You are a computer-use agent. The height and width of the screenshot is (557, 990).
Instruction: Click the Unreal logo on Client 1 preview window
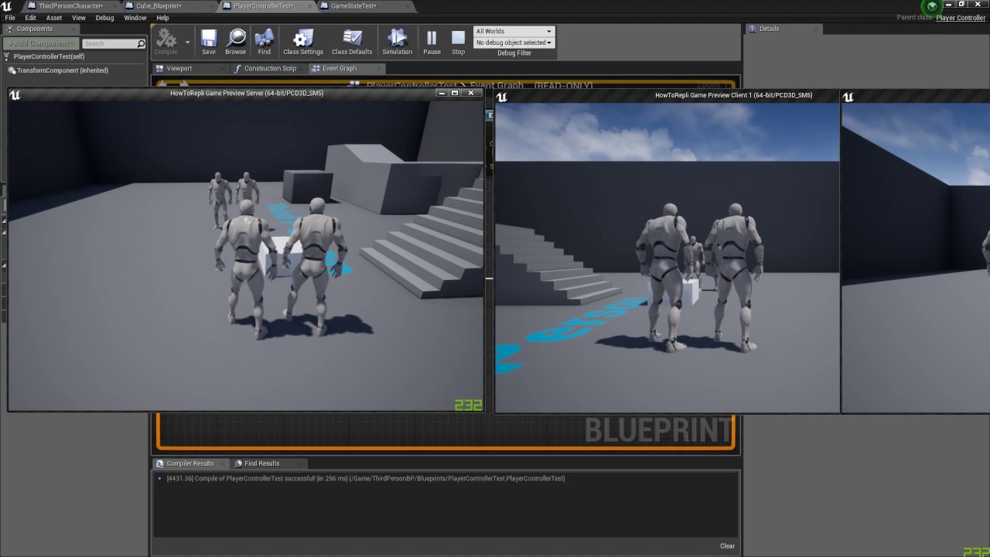click(x=502, y=97)
